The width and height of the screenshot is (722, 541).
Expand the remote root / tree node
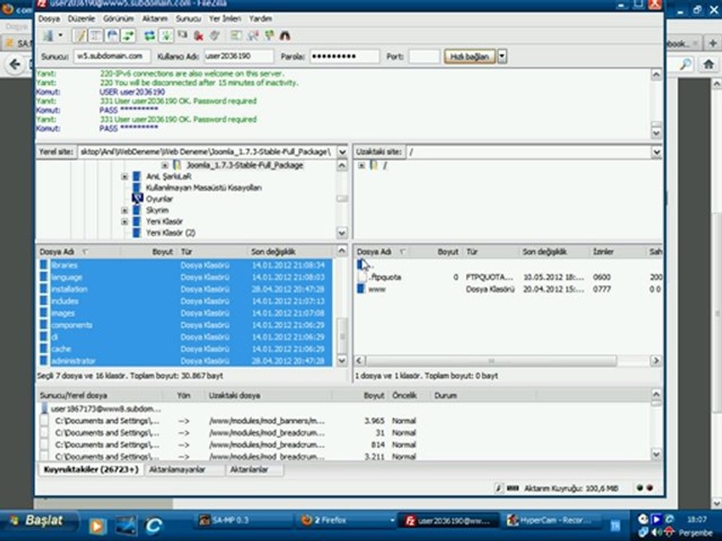(362, 165)
